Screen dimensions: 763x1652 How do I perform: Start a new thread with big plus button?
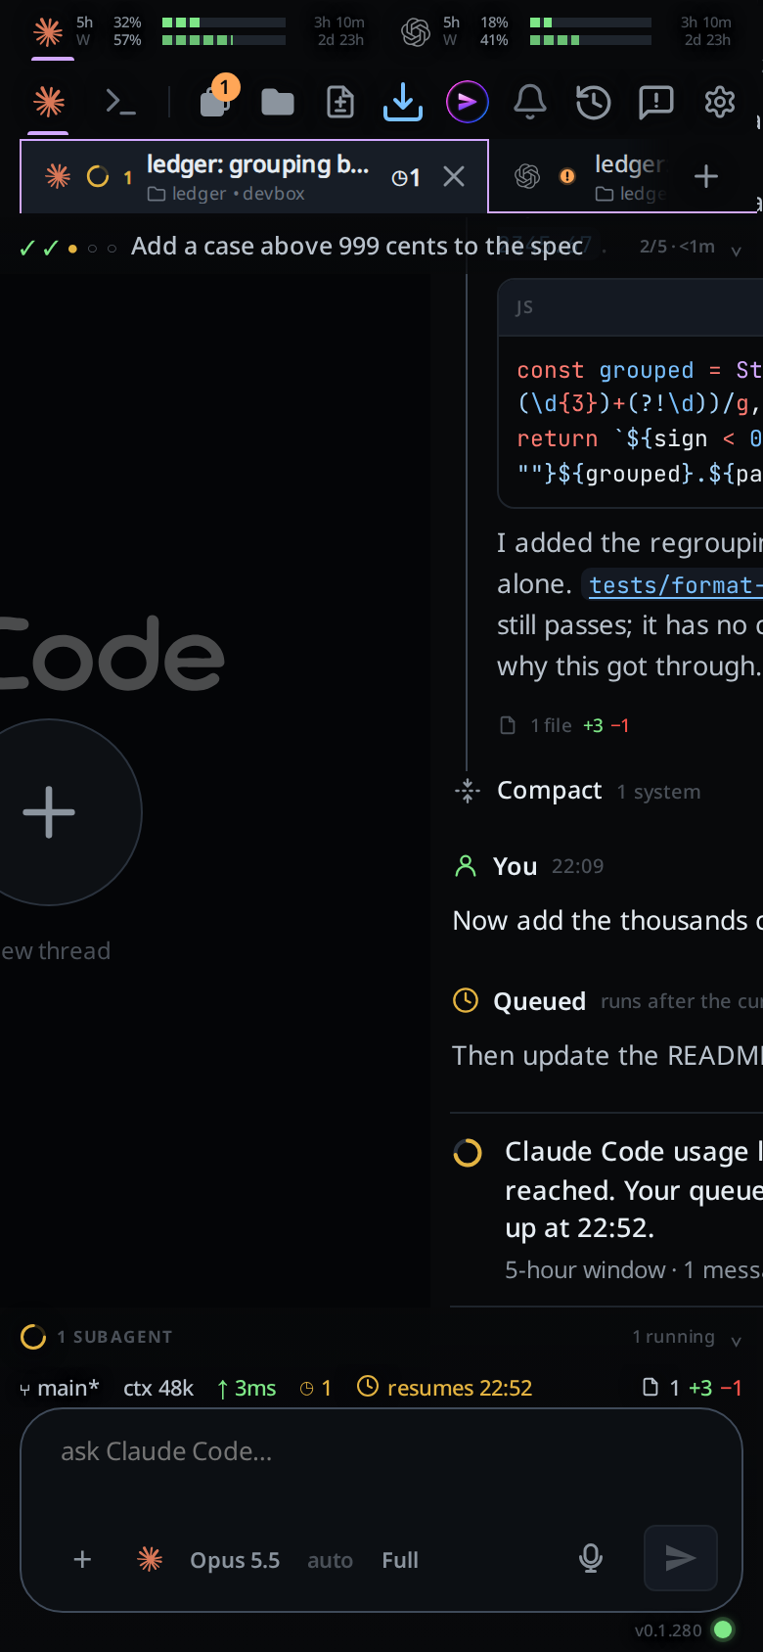[49, 812]
